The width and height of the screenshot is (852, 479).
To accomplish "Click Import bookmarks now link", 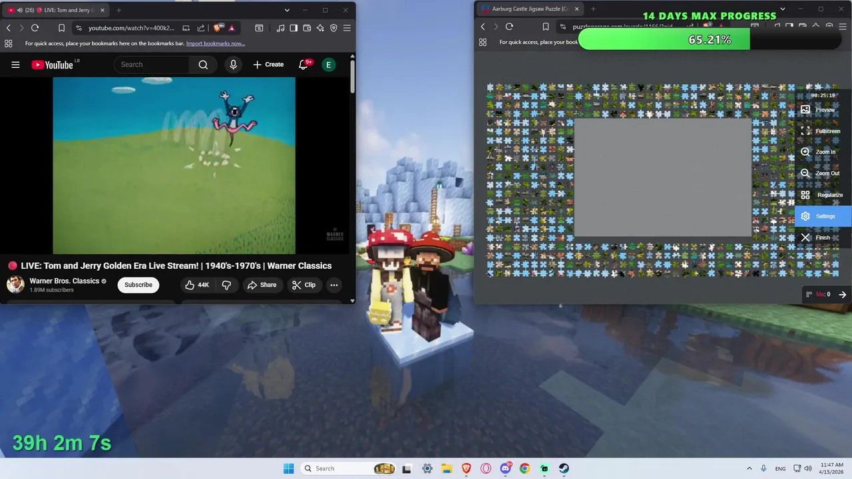I will pos(216,43).
